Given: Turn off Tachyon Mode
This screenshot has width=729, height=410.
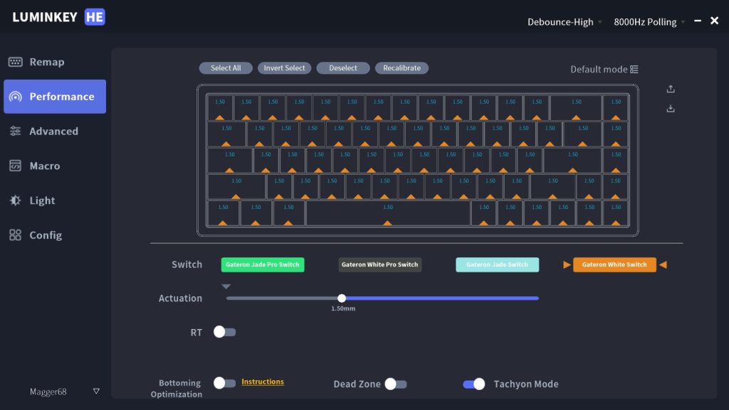Looking at the screenshot, I should 473,384.
